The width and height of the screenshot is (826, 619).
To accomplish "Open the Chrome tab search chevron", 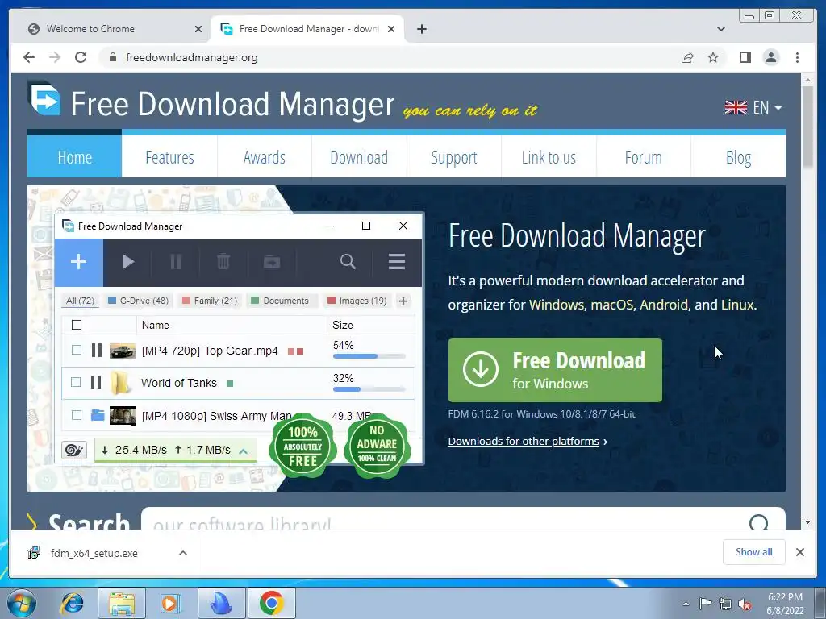I will coord(720,29).
